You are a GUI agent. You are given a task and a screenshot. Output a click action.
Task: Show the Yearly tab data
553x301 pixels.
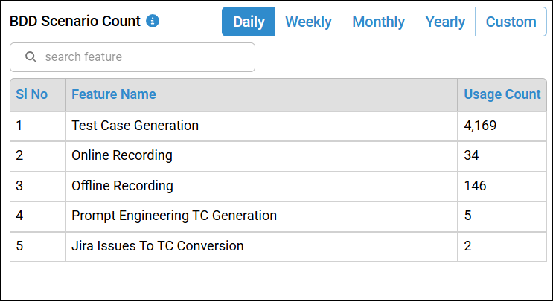click(445, 22)
